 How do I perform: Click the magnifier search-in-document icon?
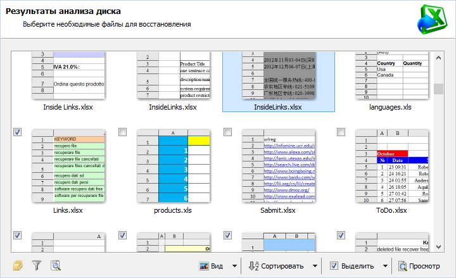[55, 265]
